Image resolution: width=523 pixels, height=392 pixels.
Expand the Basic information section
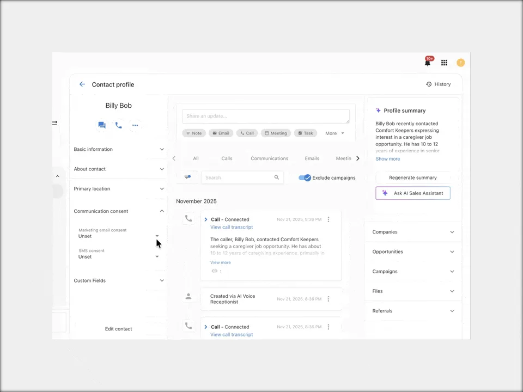coord(118,149)
